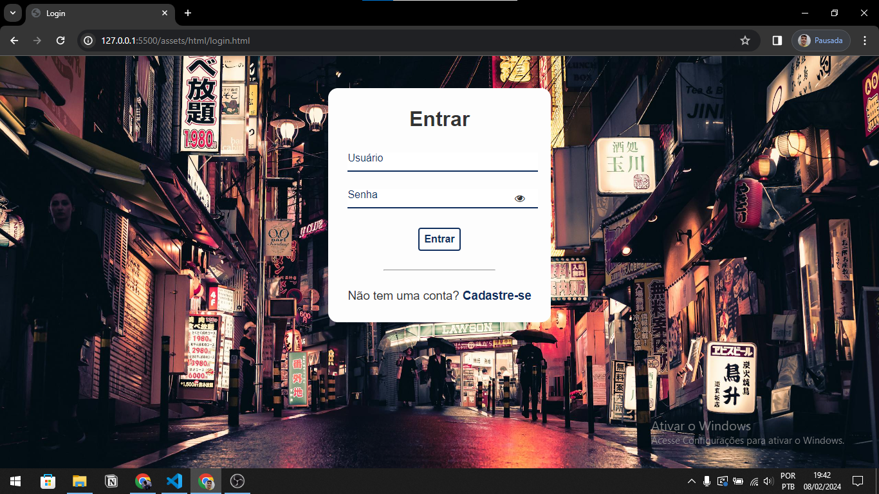Toggle the browser side panel
This screenshot has width=879, height=494.
(x=777, y=41)
